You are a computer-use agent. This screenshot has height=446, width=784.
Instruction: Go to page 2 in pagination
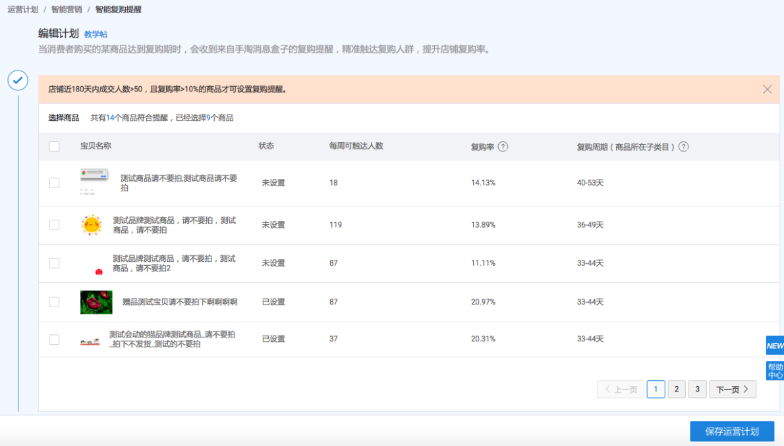click(677, 389)
